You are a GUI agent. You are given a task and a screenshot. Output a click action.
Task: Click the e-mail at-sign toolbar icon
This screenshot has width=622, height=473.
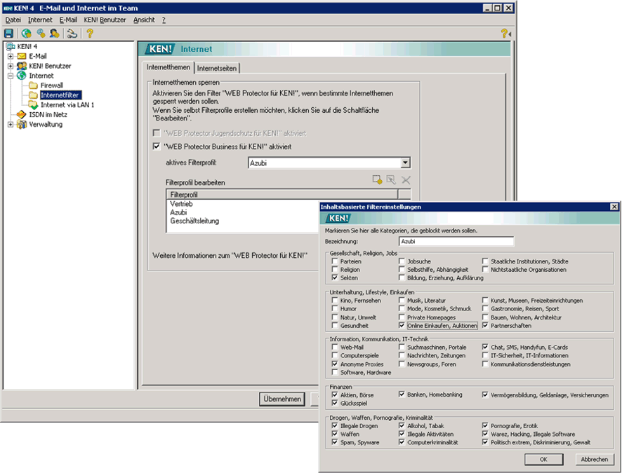41,34
